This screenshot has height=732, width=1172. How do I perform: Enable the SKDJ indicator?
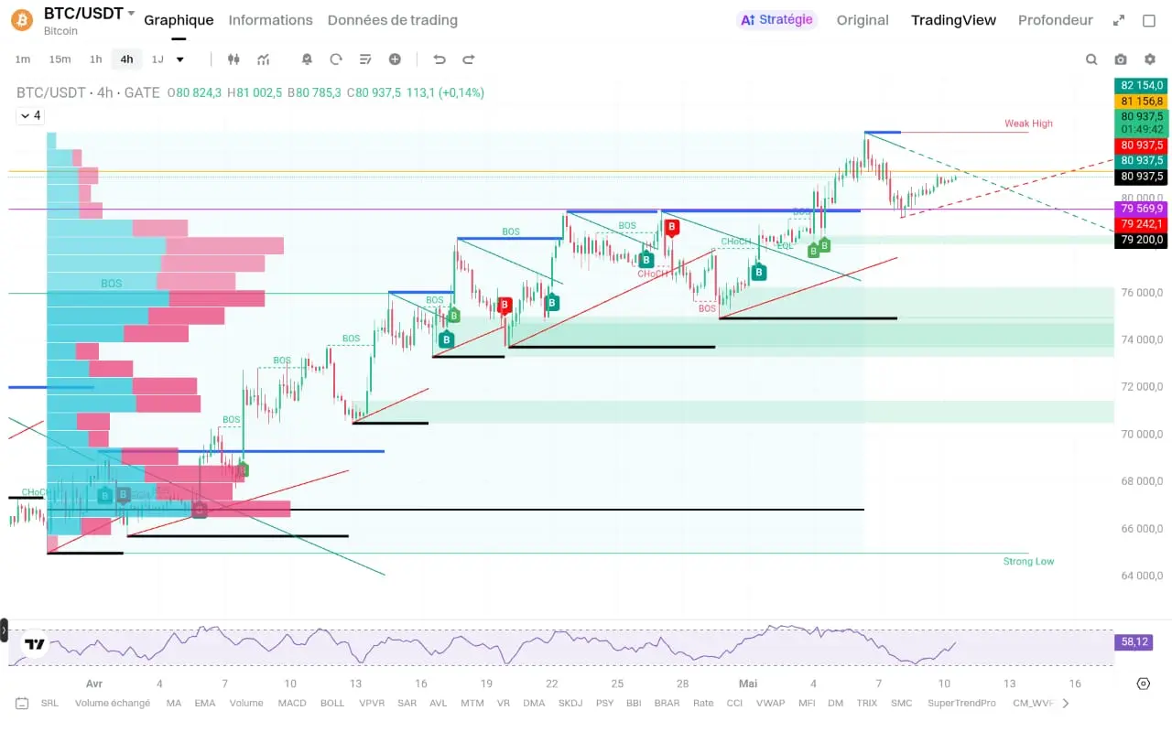tap(570, 704)
